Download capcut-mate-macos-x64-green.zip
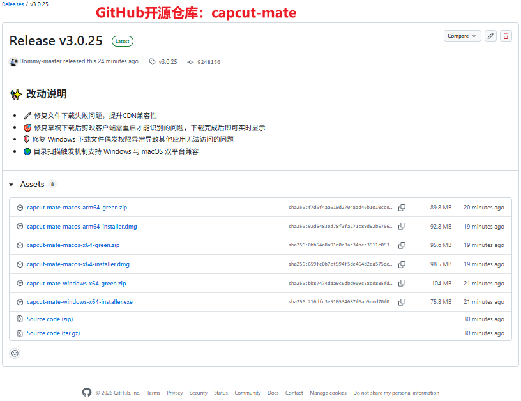521x401 pixels. [73, 245]
